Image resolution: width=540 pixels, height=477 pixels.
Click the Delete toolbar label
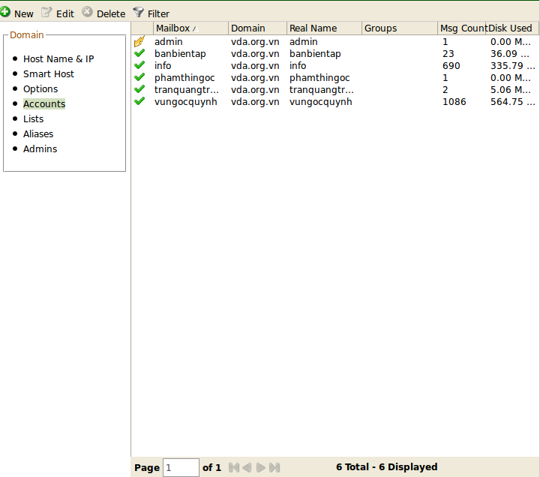tap(111, 14)
